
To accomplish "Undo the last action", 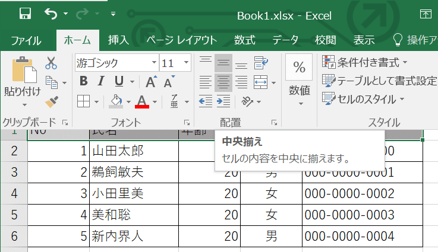I will [x=51, y=14].
